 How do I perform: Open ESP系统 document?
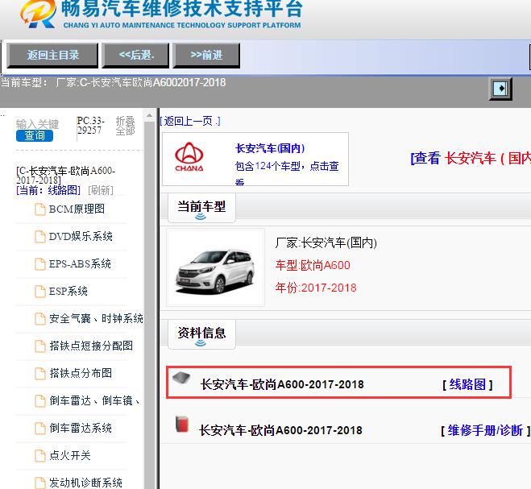[x=68, y=292]
